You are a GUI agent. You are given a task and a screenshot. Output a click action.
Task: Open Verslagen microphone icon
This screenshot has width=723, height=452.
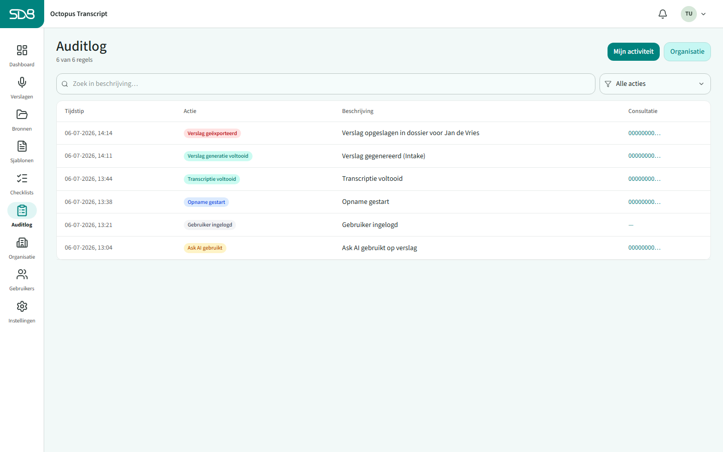click(22, 82)
